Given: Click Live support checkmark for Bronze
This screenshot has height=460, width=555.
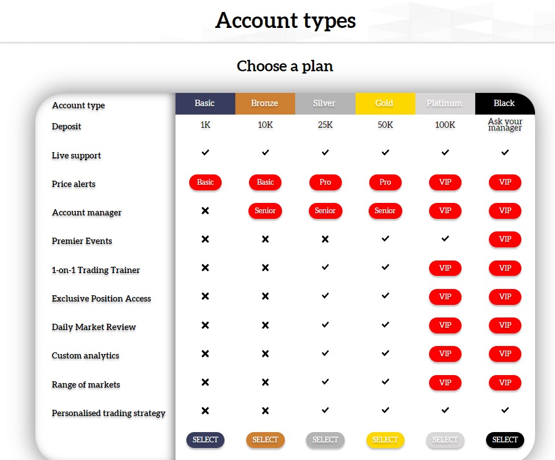Looking at the screenshot, I should pyautogui.click(x=265, y=153).
